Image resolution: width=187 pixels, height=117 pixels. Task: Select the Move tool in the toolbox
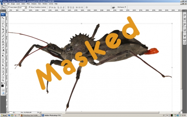pyautogui.click(x=3, y=18)
